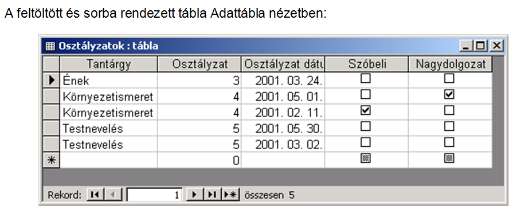517x217 pixels.
Task: Jump to last record button
Action: coord(212,195)
